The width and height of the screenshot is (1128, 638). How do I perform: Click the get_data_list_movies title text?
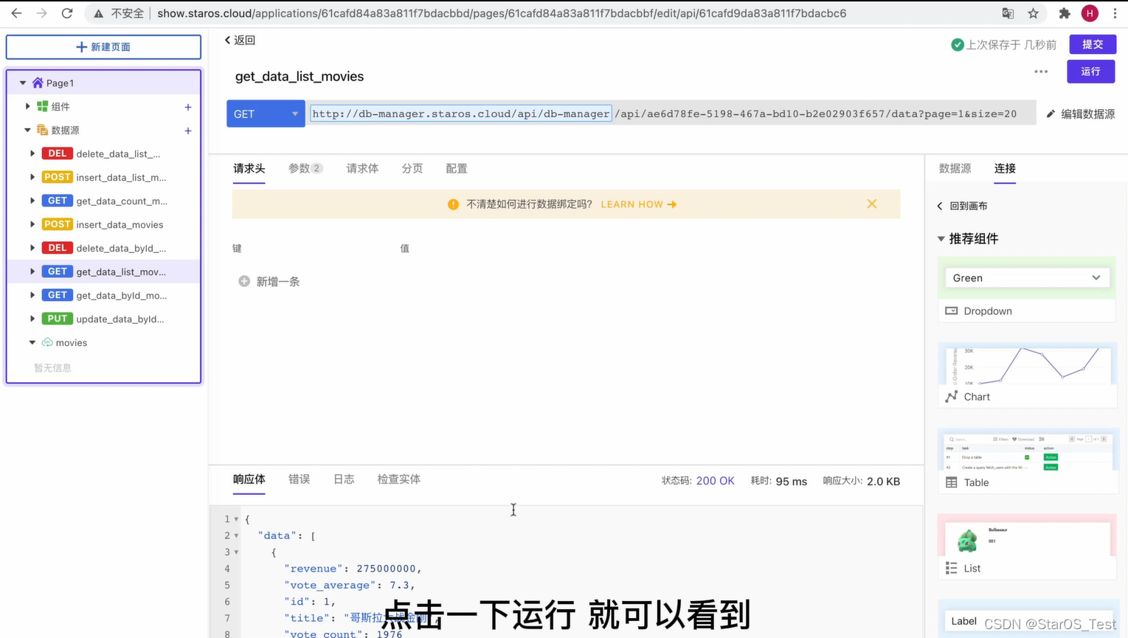[300, 77]
